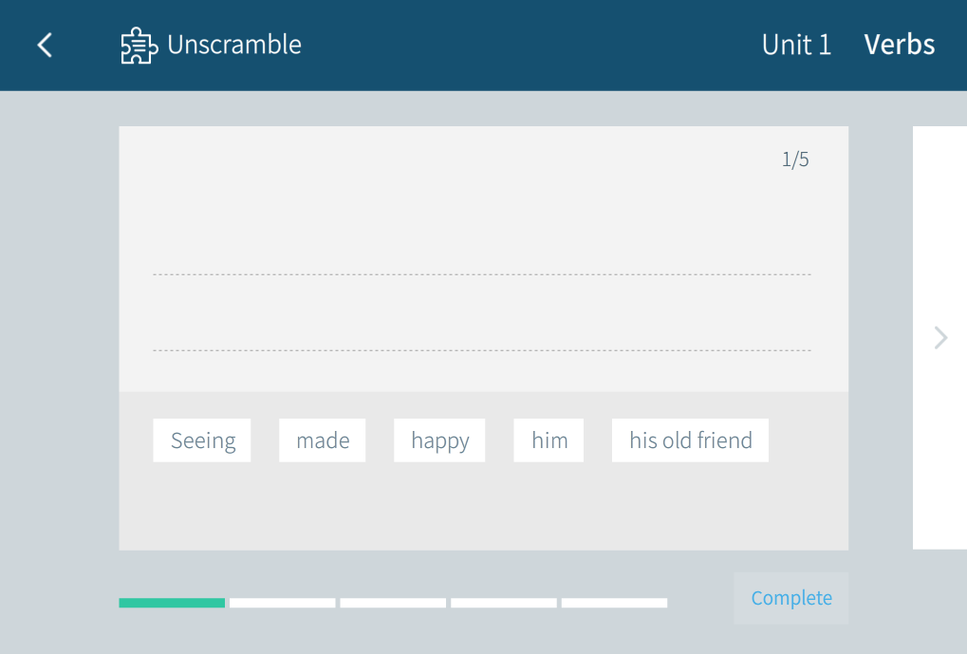967x654 pixels.
Task: Click the green first progress segment
Action: point(172,603)
